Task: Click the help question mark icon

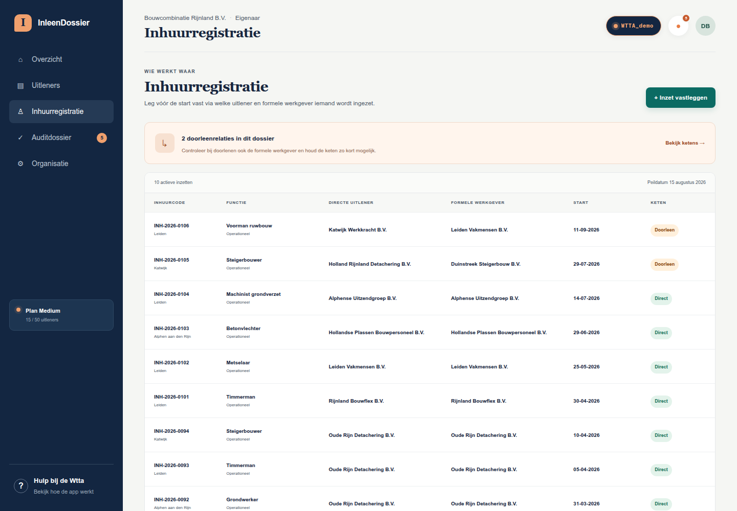Action: [x=21, y=486]
